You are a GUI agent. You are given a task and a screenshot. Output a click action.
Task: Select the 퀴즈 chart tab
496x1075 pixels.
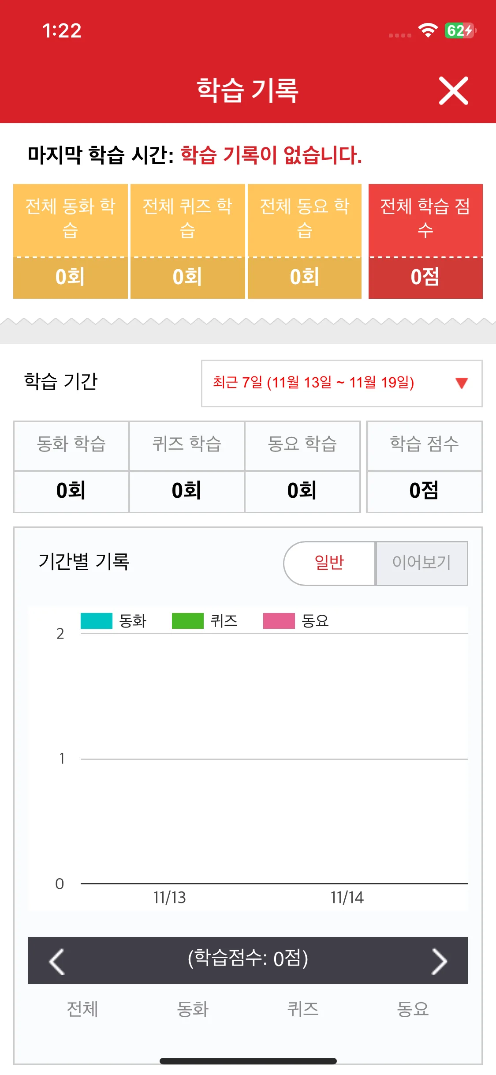(x=303, y=1009)
